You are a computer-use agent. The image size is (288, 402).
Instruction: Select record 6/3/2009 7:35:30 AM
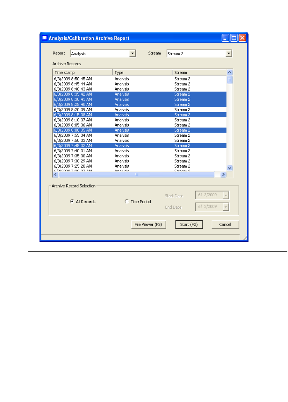[x=140, y=156]
